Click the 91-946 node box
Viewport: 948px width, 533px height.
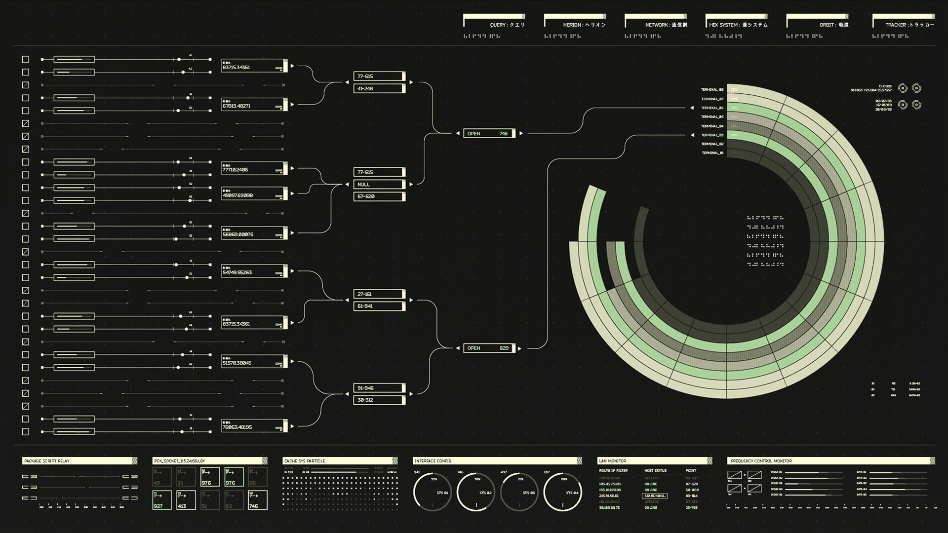tap(380, 388)
